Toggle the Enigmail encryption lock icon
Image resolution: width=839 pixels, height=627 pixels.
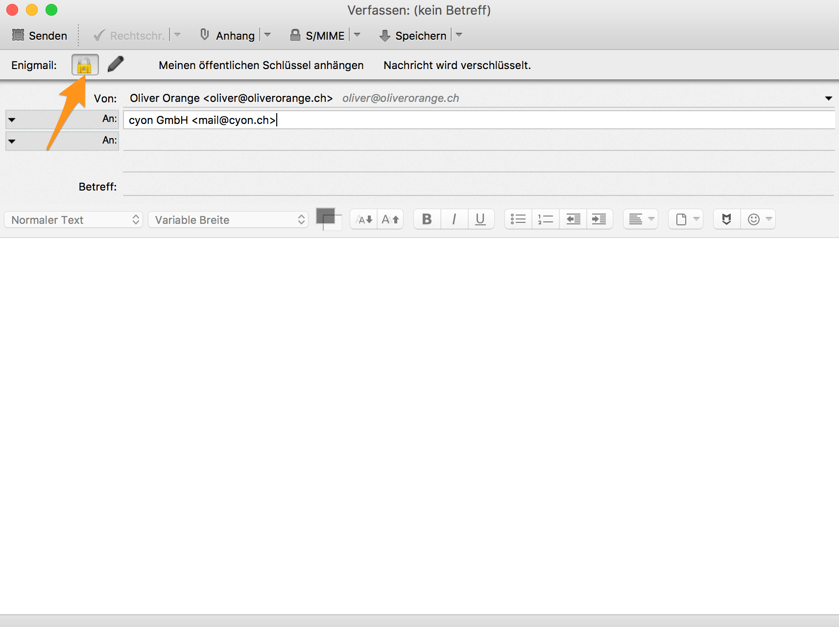[85, 65]
